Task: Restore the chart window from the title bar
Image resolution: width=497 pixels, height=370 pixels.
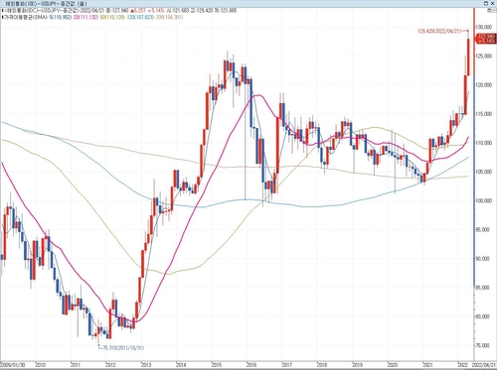Action: [486, 3]
